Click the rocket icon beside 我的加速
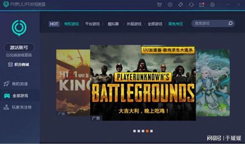The height and width of the screenshot is (144, 245). point(6,84)
